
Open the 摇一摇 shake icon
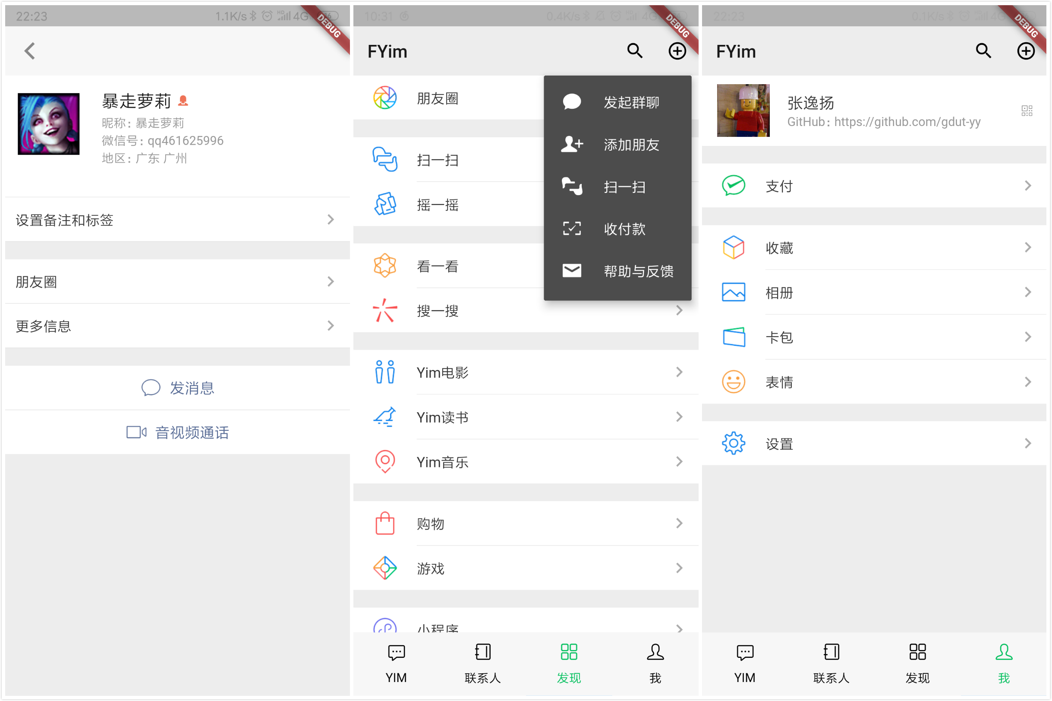[x=385, y=204]
